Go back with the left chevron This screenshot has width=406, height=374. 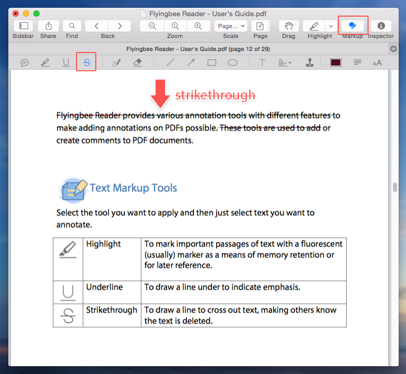coord(97,26)
